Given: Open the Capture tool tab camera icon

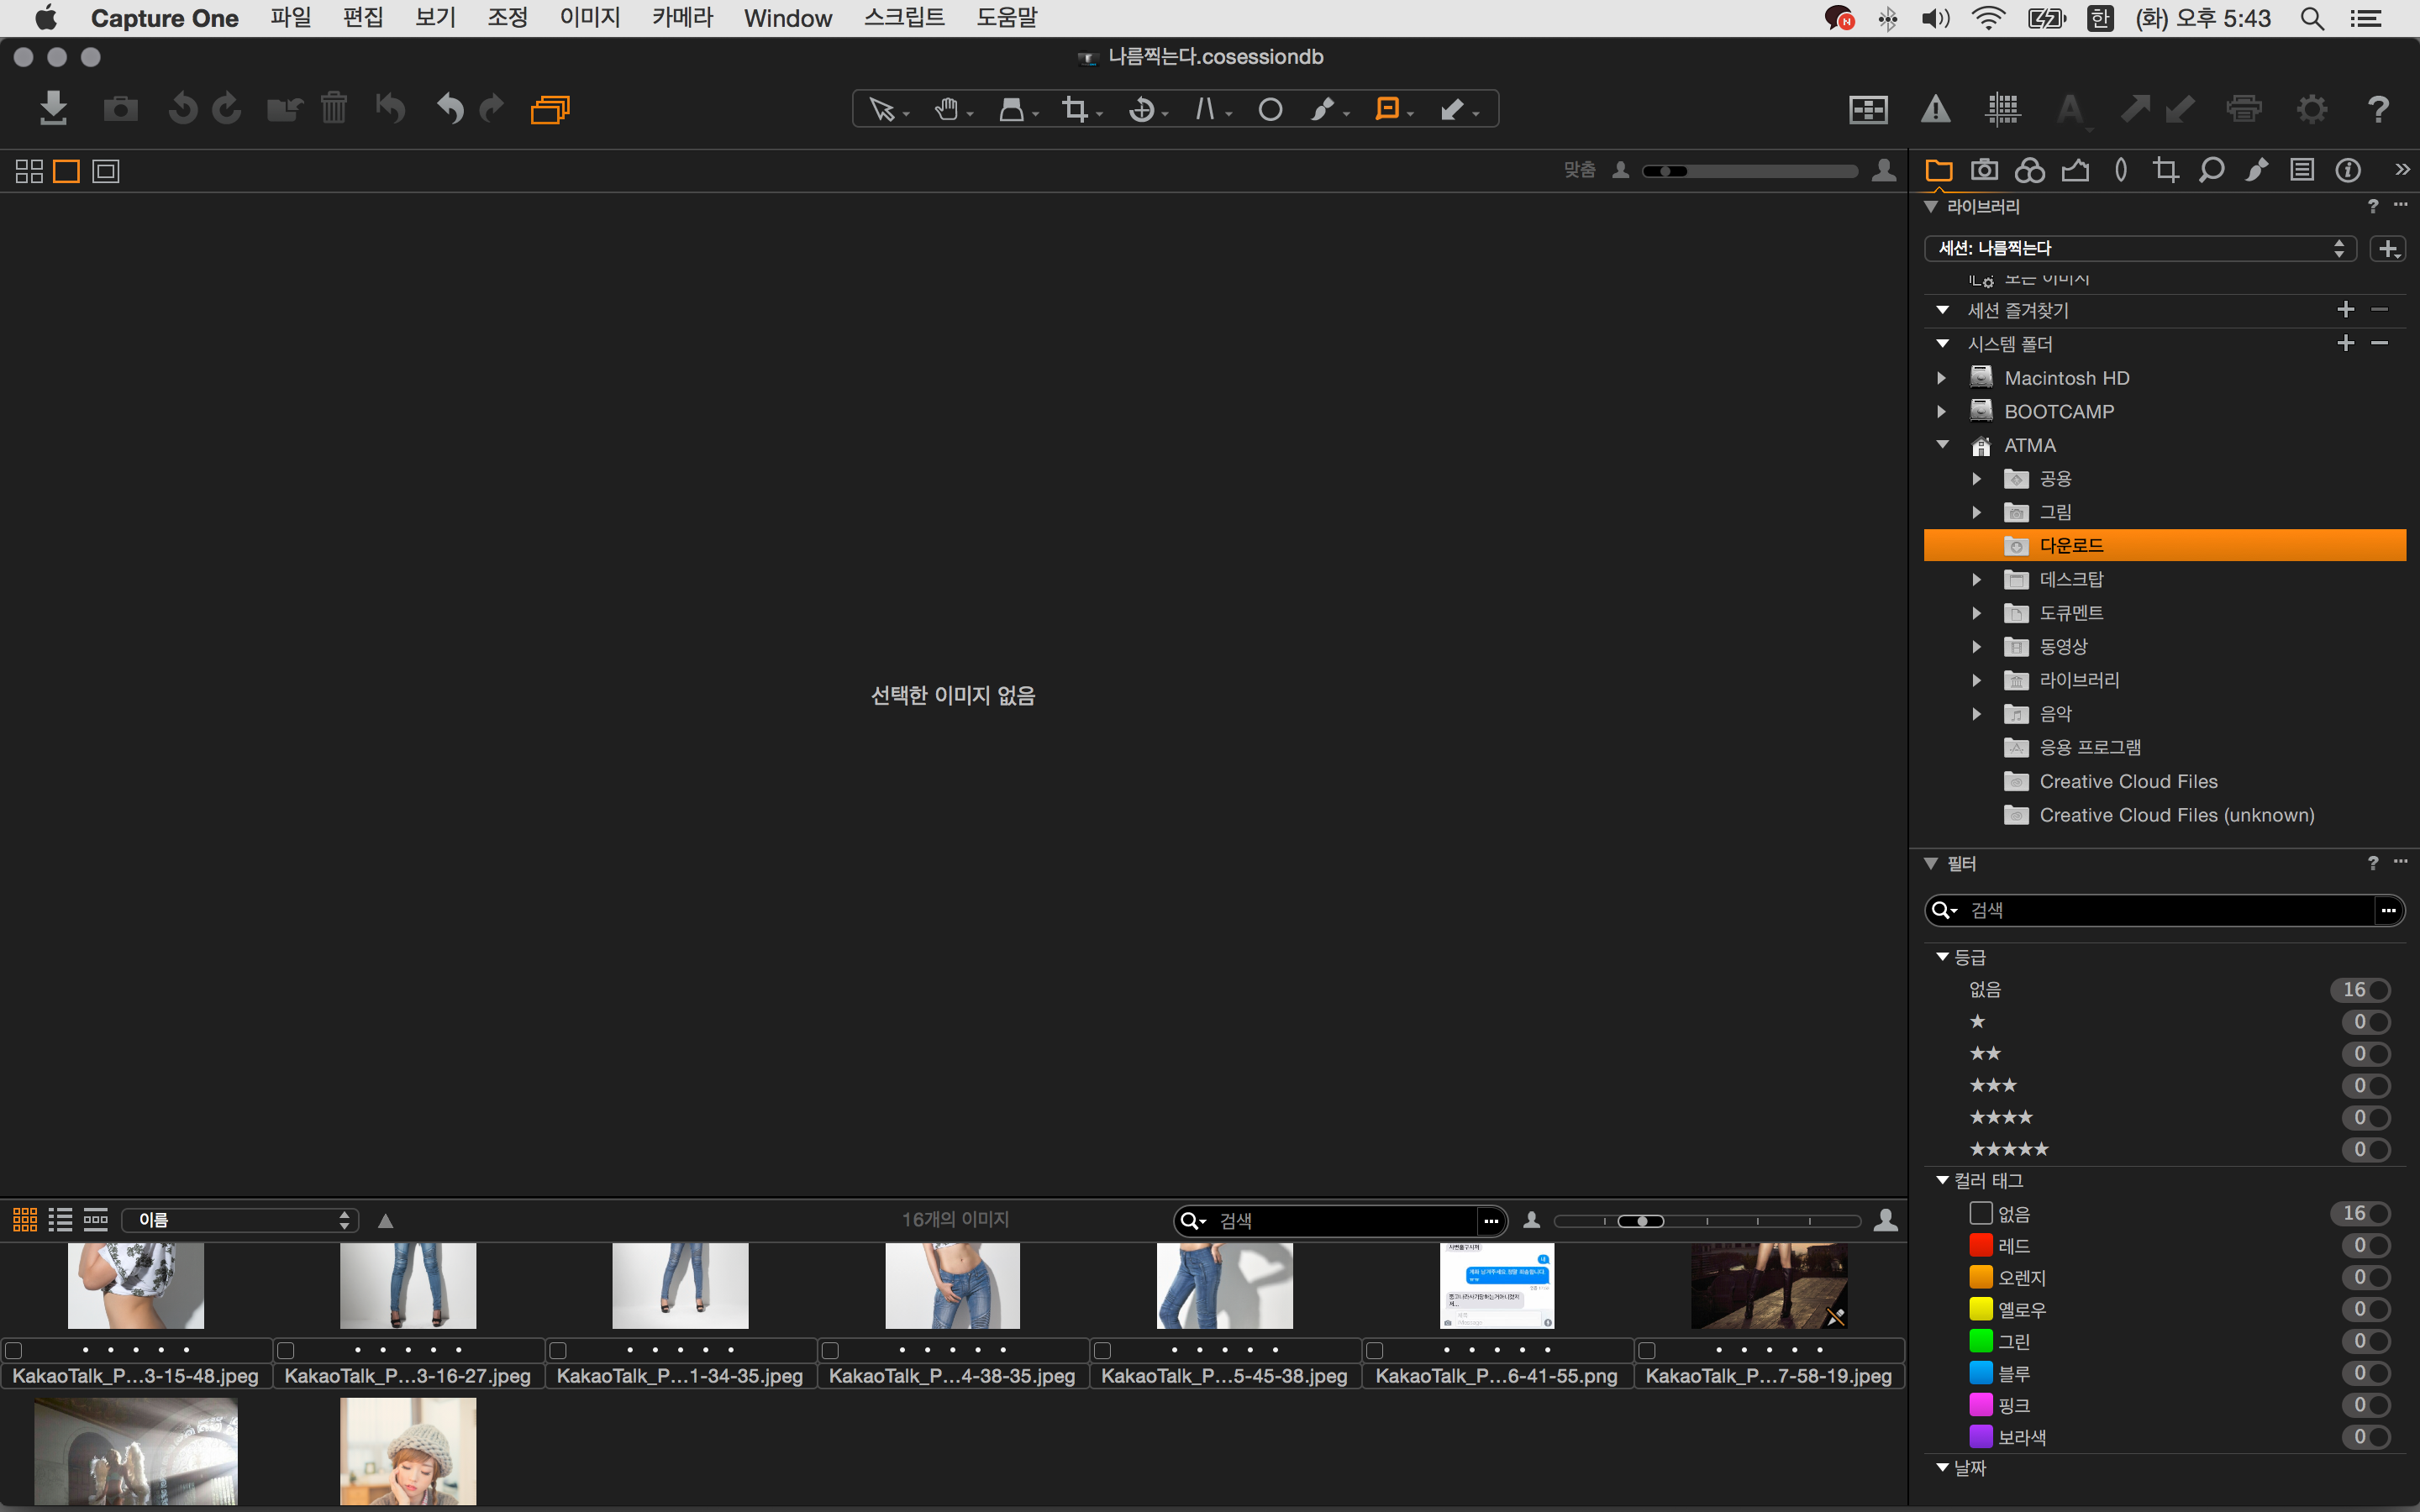Looking at the screenshot, I should tap(1984, 170).
